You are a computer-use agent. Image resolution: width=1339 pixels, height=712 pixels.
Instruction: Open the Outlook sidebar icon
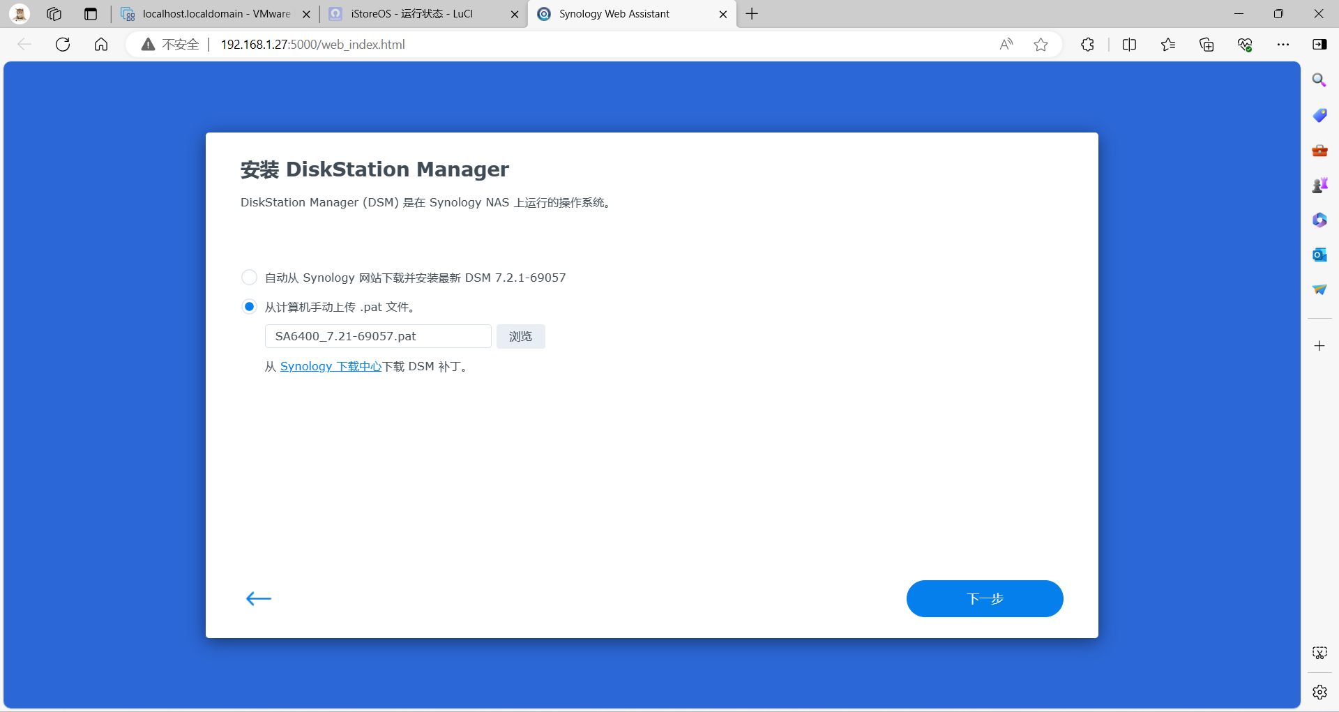(1319, 255)
